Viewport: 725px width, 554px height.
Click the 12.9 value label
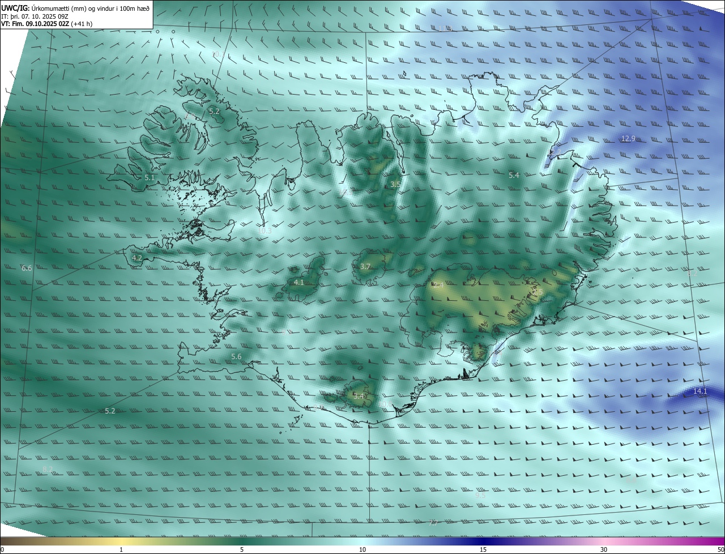coord(628,139)
